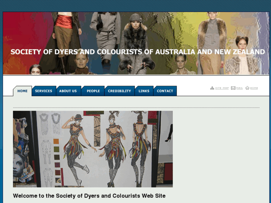Click the Society of Dyers banner title
The image size is (271, 203).
(138, 52)
